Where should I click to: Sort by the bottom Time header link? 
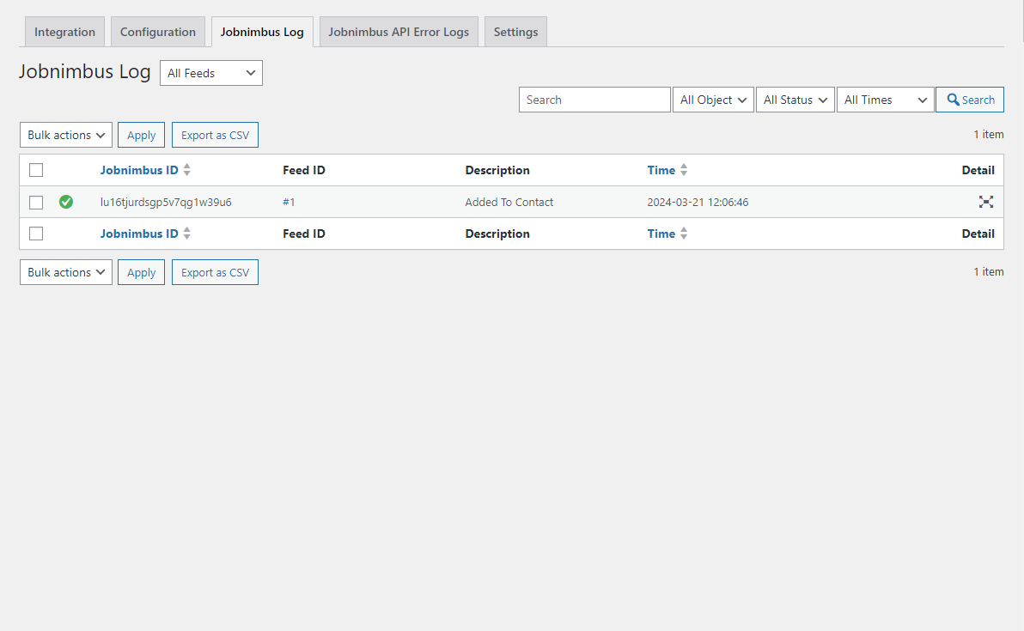click(661, 233)
